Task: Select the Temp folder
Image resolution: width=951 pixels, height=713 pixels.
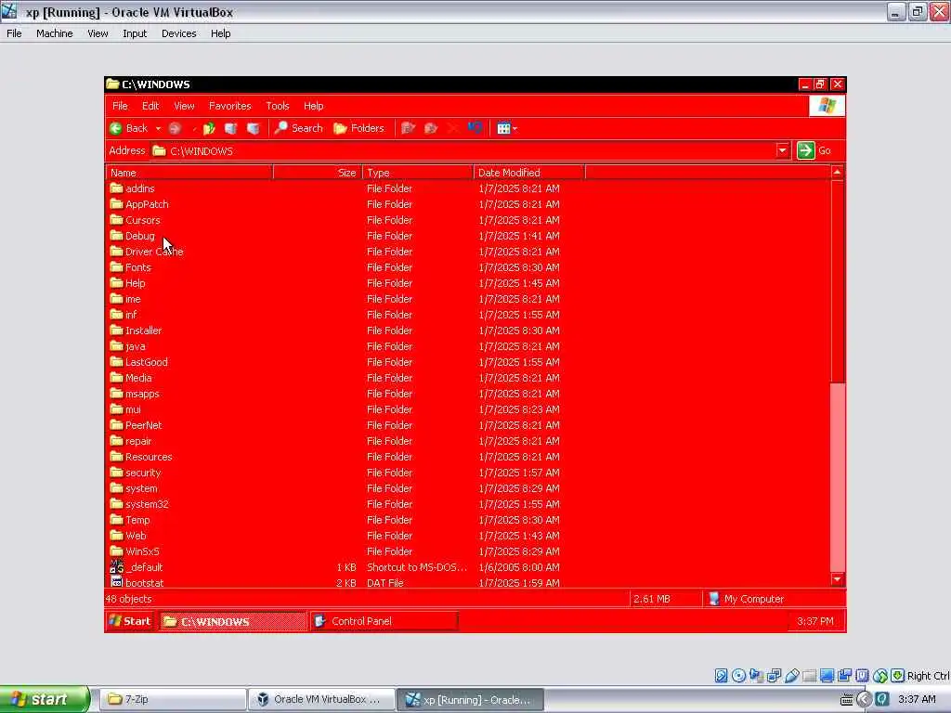Action: pyautogui.click(x=130, y=520)
